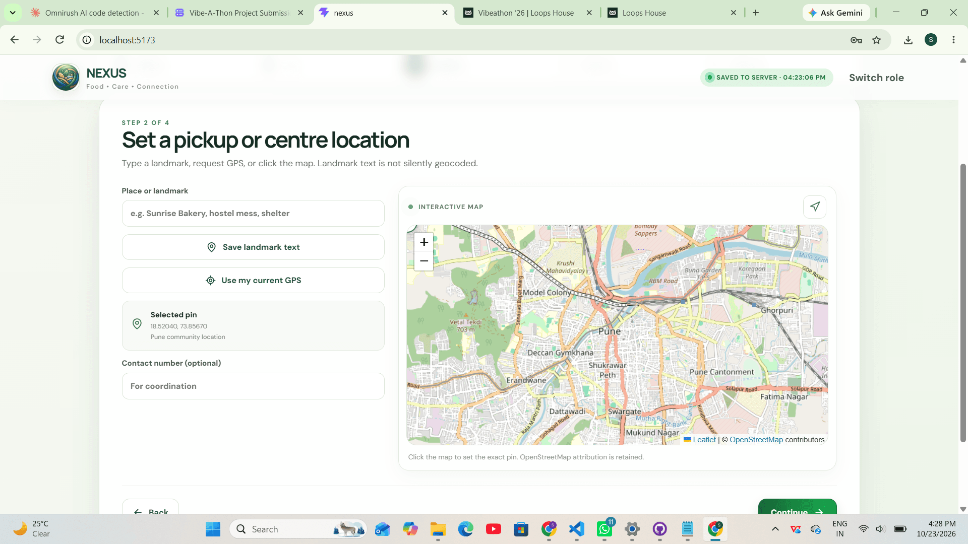Image resolution: width=968 pixels, height=544 pixels.
Task: Go back using browser back arrow
Action: (x=15, y=40)
